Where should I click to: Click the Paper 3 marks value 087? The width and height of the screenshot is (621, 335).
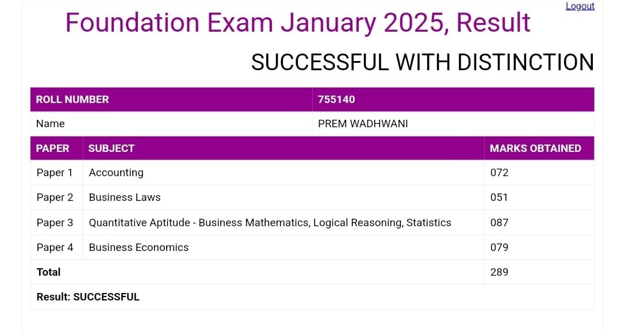(x=499, y=223)
